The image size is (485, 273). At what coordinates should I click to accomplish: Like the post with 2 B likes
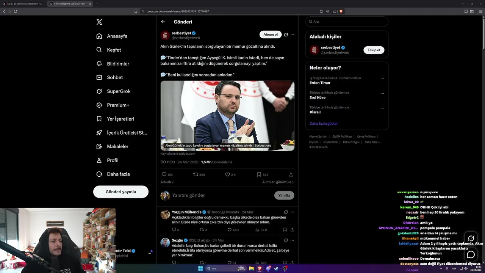(x=230, y=174)
